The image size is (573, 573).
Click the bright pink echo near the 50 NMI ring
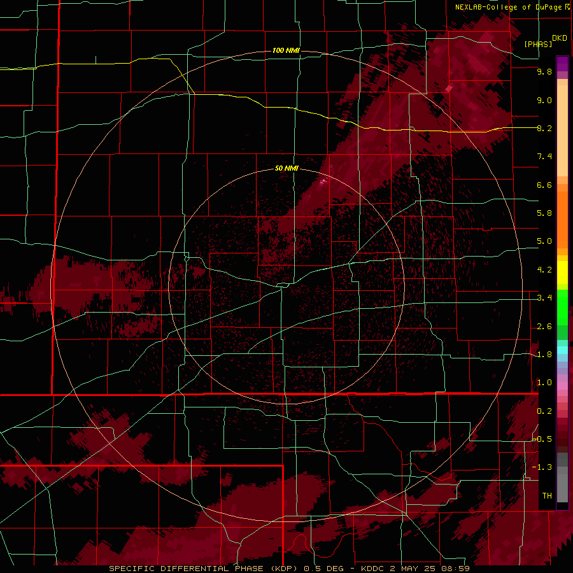point(323,181)
